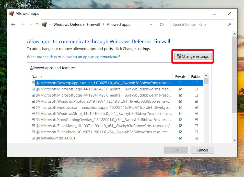This screenshot has width=244, height=177.
Task: Click the up-one-level arrow
Action: click(37, 25)
